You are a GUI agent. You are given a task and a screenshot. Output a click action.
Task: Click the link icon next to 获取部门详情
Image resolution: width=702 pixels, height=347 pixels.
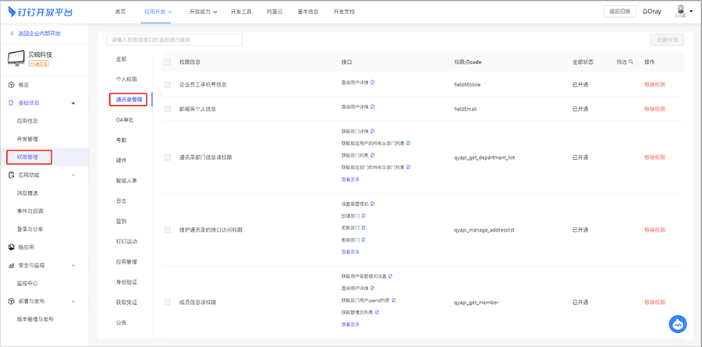(x=373, y=131)
